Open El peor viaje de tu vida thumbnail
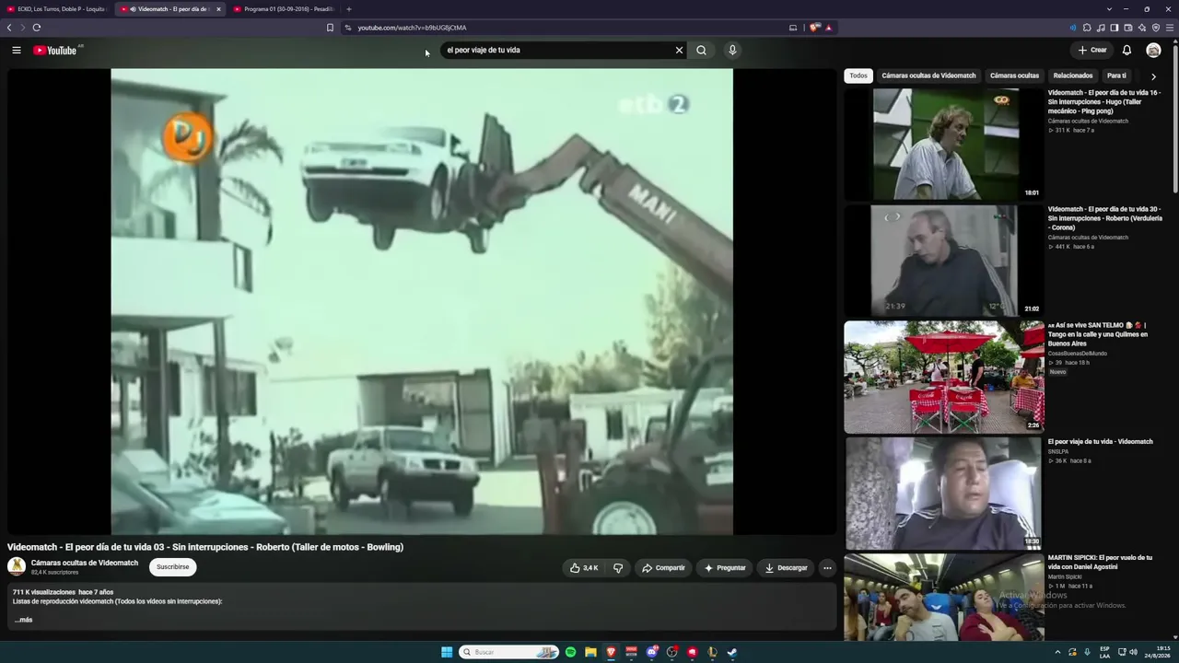The height and width of the screenshot is (663, 1179). (944, 493)
